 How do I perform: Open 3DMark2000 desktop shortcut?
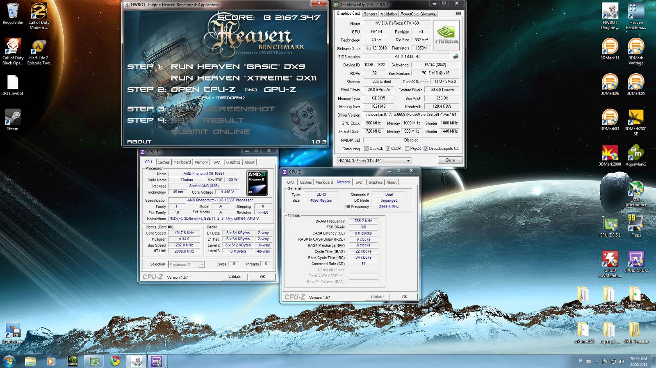point(610,156)
